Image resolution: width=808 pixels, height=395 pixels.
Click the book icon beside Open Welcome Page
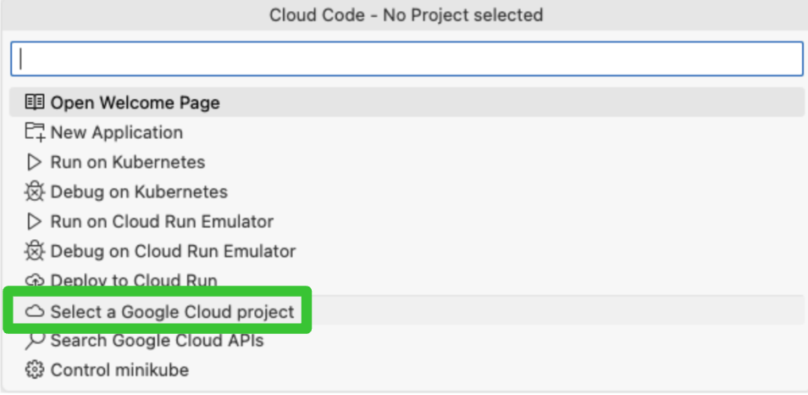click(x=35, y=103)
